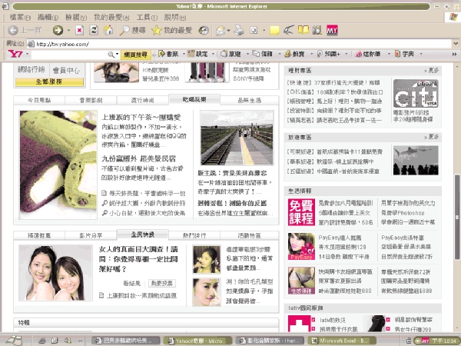Open 書籤 bookmarks on Yahoo toolbar

click(x=168, y=54)
